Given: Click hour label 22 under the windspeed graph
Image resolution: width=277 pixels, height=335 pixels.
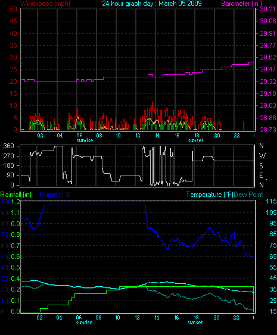Looking at the screenshot, I should (x=236, y=136).
